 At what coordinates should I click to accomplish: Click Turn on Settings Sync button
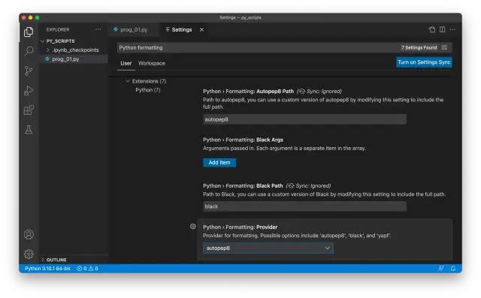click(x=424, y=62)
